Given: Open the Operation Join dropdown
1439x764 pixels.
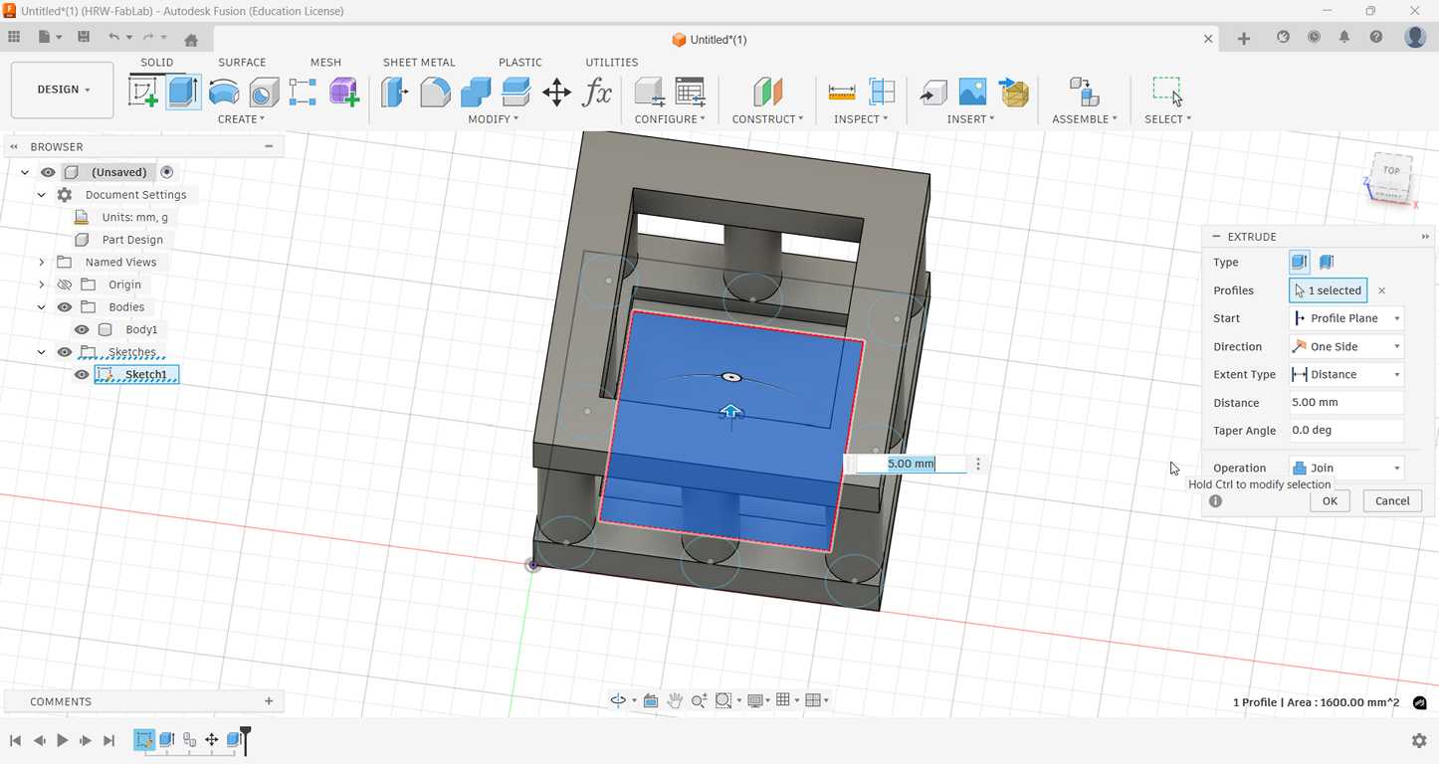Looking at the screenshot, I should tap(1346, 468).
